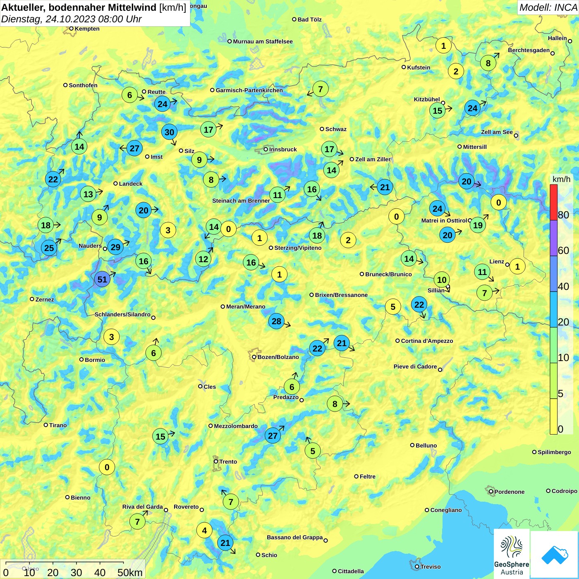Screen dimensions: 579x579
Task: Click the 21 wind marker with westward arrow
Action: tap(385, 187)
